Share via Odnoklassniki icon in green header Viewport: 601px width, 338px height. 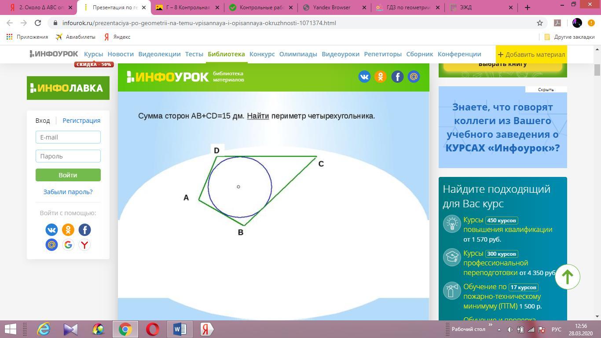[x=381, y=77]
